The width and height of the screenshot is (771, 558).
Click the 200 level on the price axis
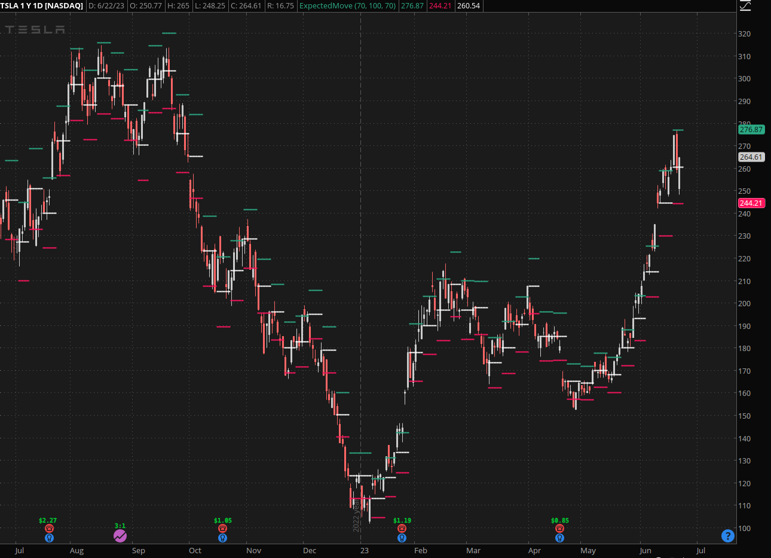[x=744, y=304]
